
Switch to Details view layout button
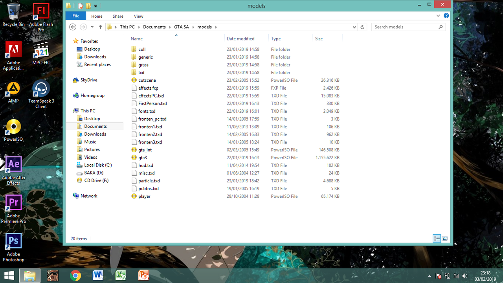pyautogui.click(x=437, y=239)
